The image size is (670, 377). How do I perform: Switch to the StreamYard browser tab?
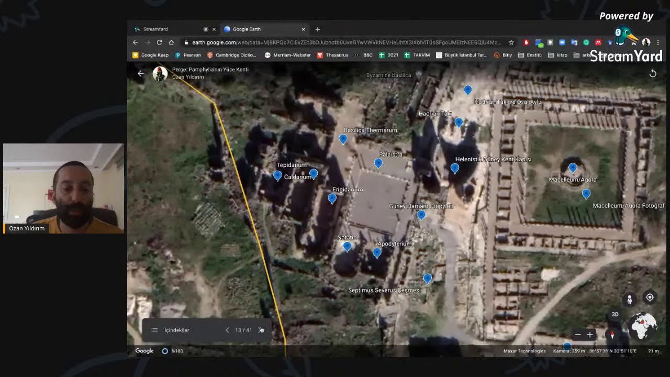click(x=173, y=29)
